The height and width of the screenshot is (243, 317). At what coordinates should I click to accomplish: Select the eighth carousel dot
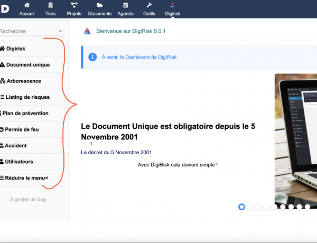pyautogui.click(x=299, y=207)
